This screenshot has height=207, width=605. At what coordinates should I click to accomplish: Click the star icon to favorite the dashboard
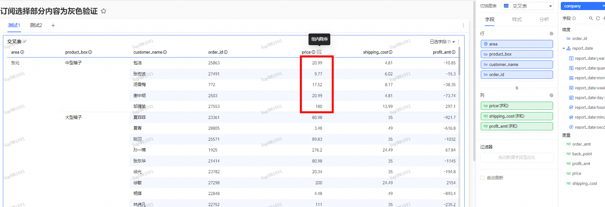point(103,11)
